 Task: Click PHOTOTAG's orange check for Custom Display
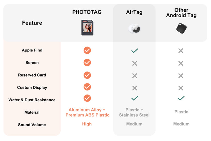pos(87,87)
